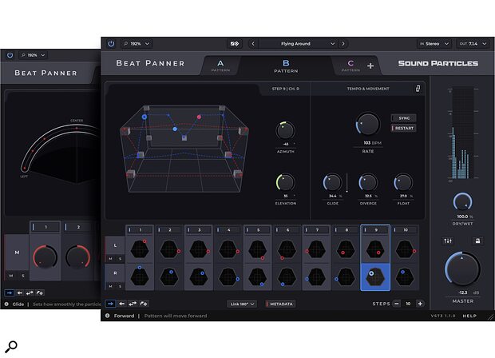Click the Master gain knob

pyautogui.click(x=462, y=268)
